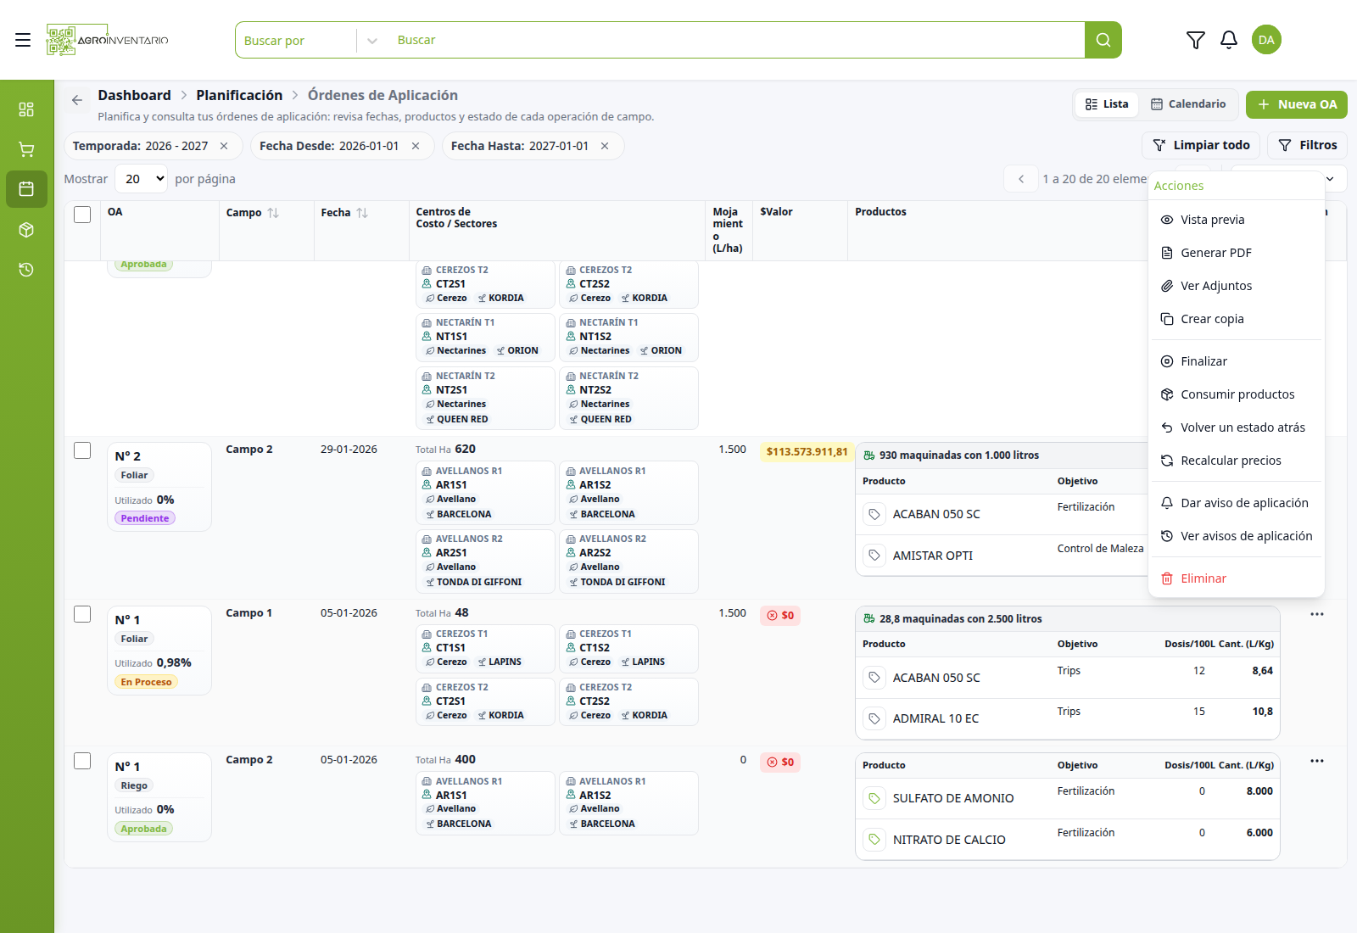
Task: Click the green search magnifier button
Action: click(x=1103, y=40)
